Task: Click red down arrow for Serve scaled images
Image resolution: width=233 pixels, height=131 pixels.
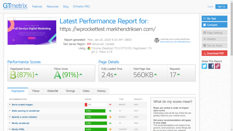Action: [110, 105]
